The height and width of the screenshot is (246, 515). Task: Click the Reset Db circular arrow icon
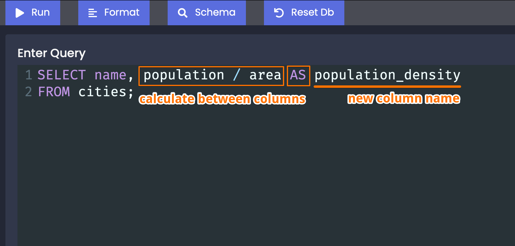pyautogui.click(x=279, y=13)
